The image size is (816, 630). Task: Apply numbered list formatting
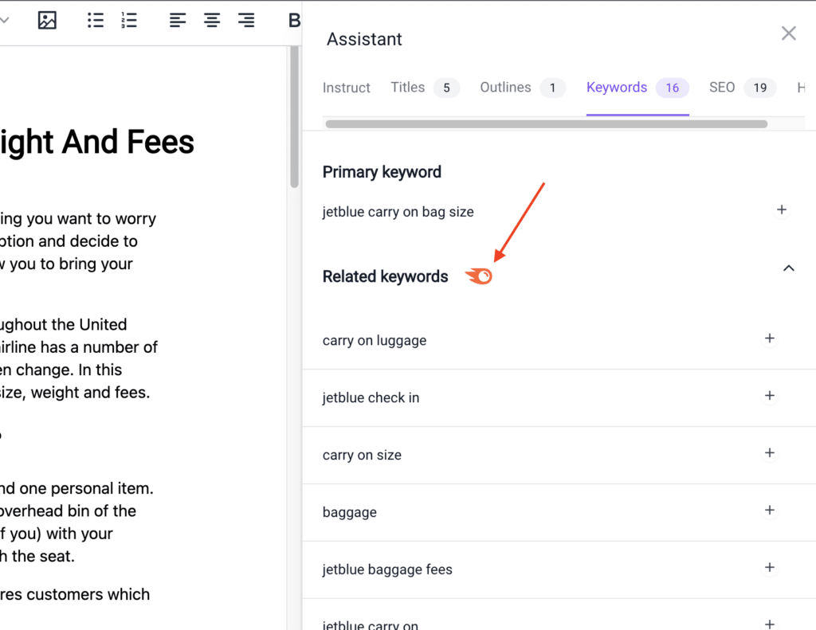click(x=129, y=20)
